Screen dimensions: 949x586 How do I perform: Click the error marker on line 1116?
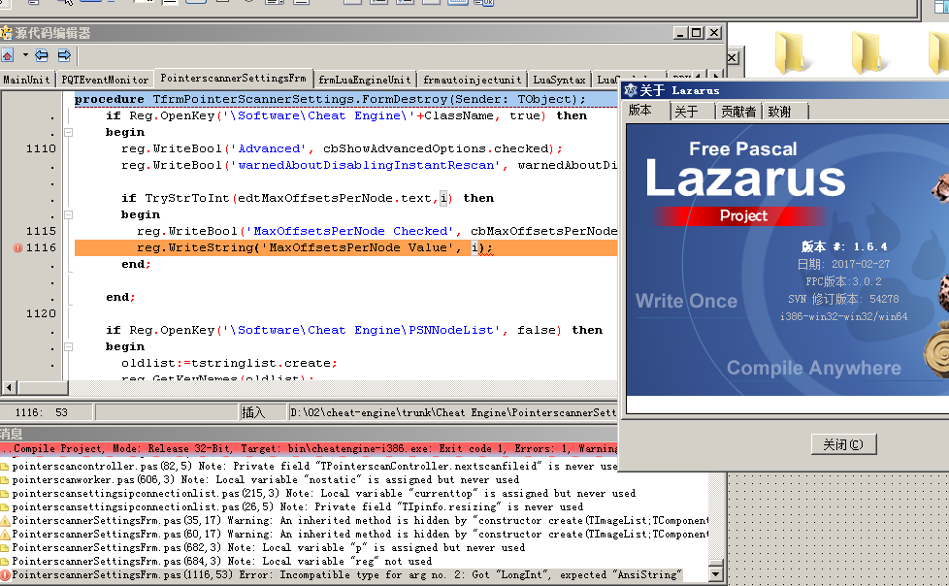(x=17, y=248)
